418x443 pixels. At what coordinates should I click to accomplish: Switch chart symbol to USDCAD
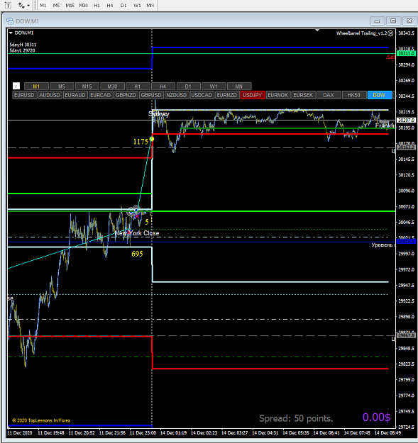pos(202,95)
